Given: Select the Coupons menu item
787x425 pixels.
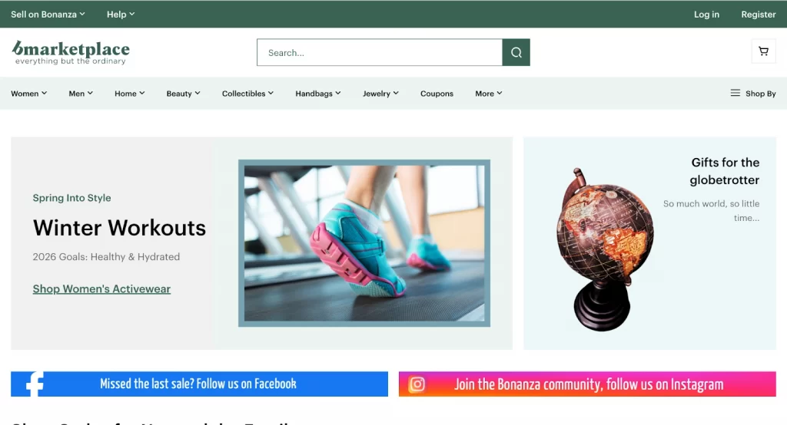Looking at the screenshot, I should [437, 94].
